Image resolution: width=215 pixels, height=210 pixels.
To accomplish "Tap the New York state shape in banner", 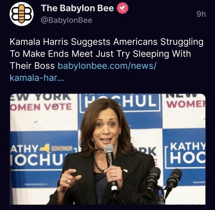I will pos(45,148).
